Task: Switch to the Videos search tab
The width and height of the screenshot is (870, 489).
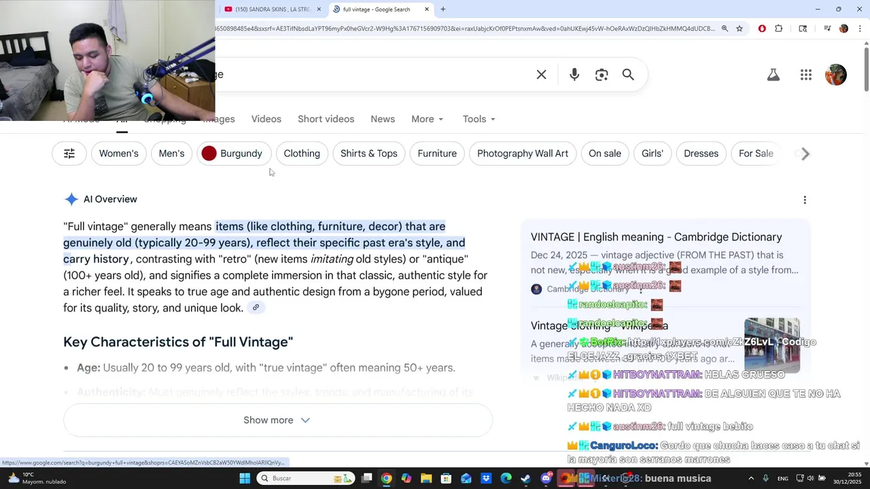Action: tap(266, 119)
